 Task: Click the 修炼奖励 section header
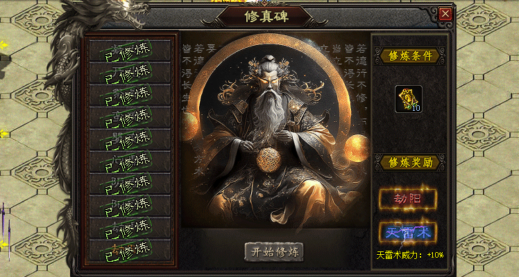click(410, 163)
